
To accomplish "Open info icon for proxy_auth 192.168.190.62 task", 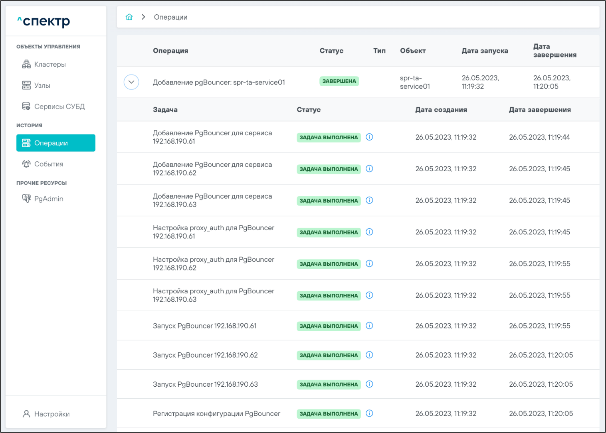I will [369, 263].
